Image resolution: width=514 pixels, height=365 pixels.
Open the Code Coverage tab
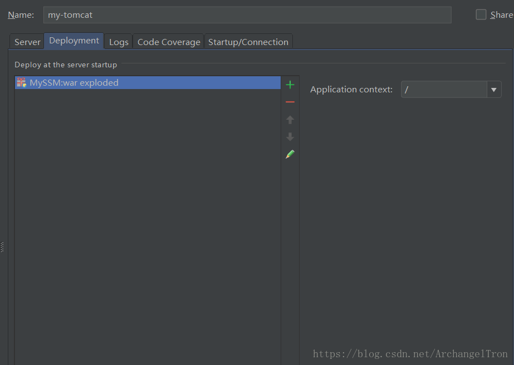[169, 42]
